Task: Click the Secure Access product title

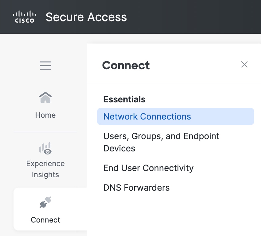Action: [86, 17]
